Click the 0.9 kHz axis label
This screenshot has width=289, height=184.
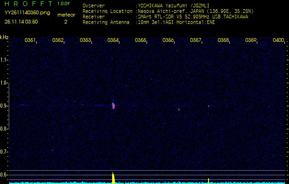pos(3,106)
